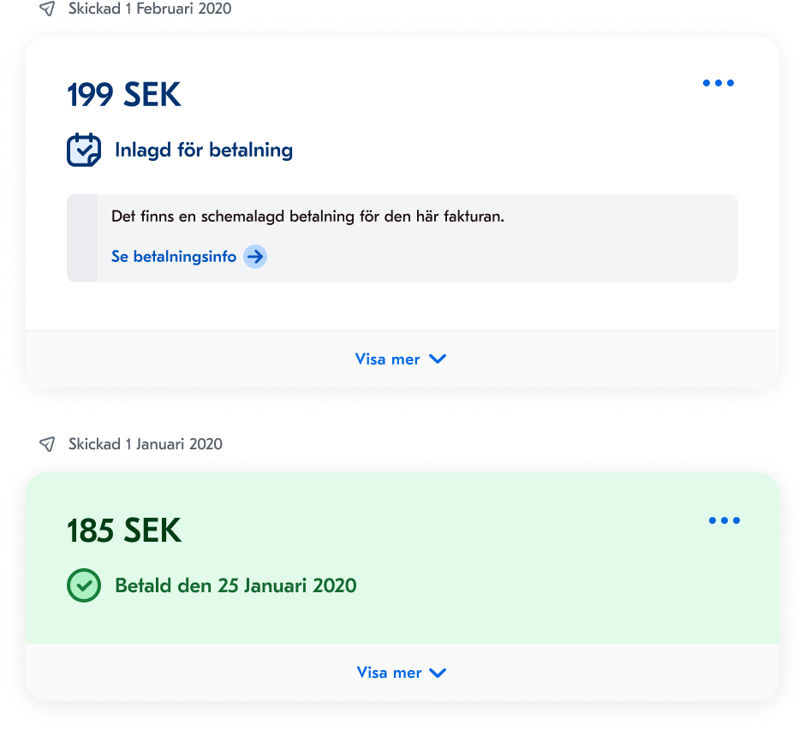Open the Se betalningsinfo link
The image size is (805, 730).
174,257
